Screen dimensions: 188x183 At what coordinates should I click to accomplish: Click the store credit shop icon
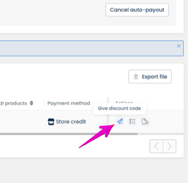[51, 122]
